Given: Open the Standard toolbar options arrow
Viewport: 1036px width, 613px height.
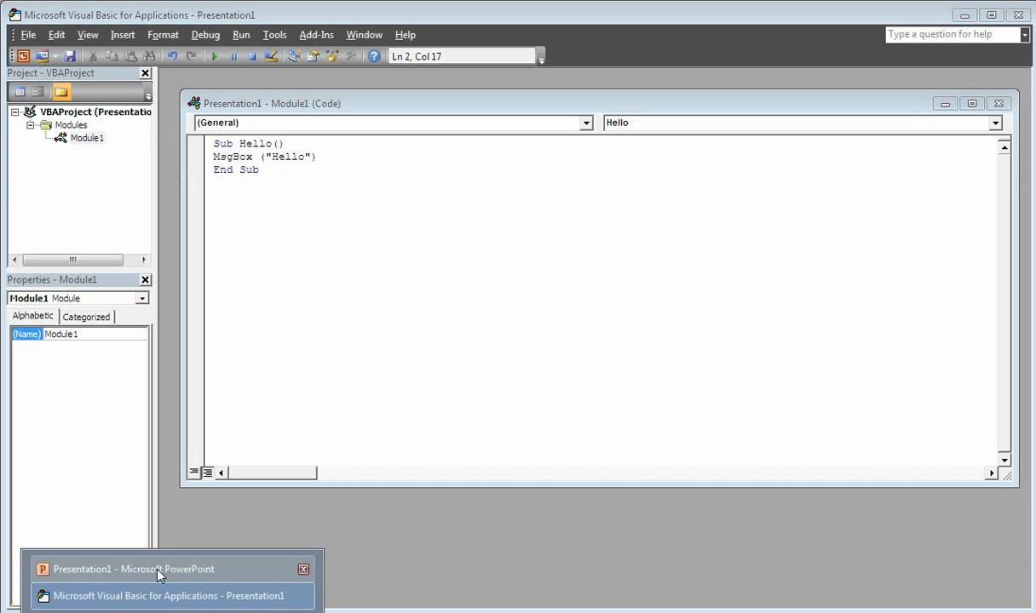Looking at the screenshot, I should pos(541,57).
